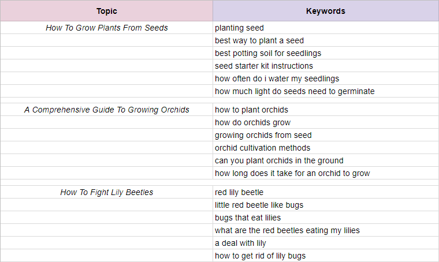
Task: Click the 'how do orchids grow' cell
Action: pyautogui.click(x=326, y=122)
